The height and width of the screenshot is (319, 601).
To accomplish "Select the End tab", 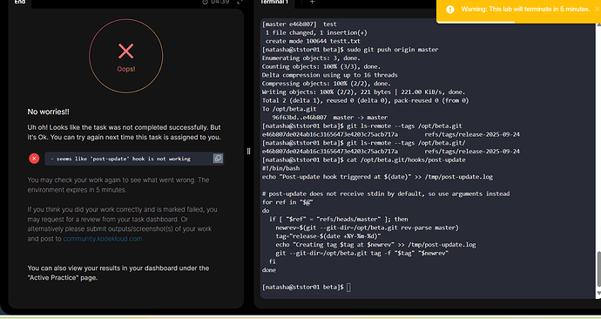I will click(x=19, y=3).
